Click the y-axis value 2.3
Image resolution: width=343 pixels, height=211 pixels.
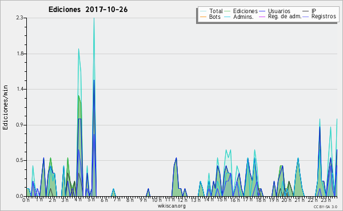click(19, 18)
